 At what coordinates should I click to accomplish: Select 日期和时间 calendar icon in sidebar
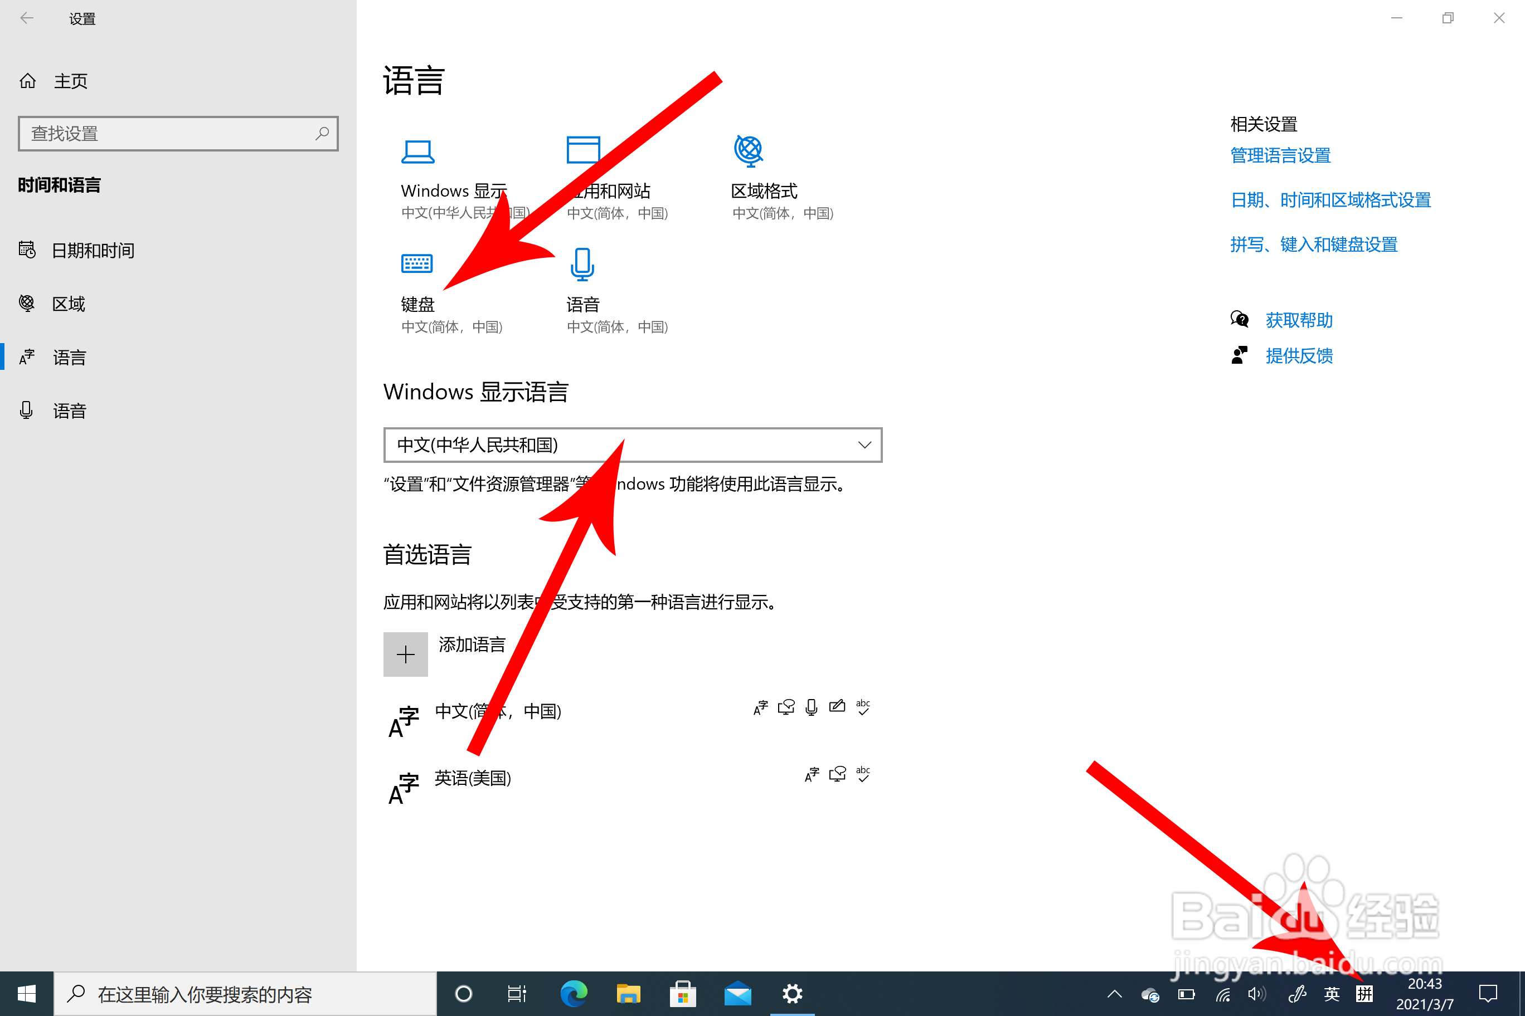tap(27, 250)
